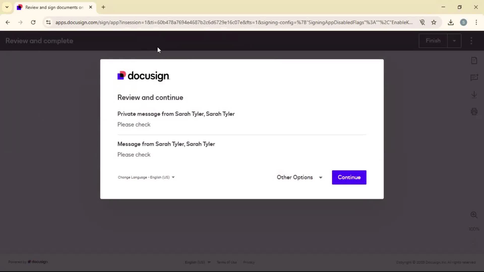Click the Review and continue heading
Viewport: 484px width, 272px height.
click(150, 98)
